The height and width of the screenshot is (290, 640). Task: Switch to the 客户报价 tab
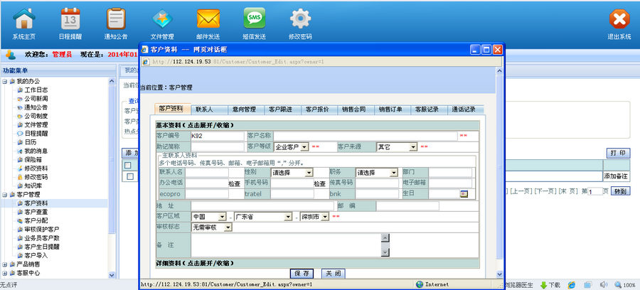click(x=319, y=109)
